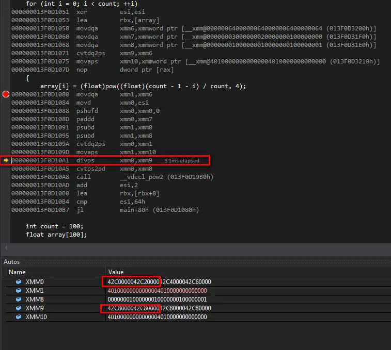Click the XMM1 register icon in Autos
Viewport: 391px width, 350px height.
pyautogui.click(x=19, y=290)
